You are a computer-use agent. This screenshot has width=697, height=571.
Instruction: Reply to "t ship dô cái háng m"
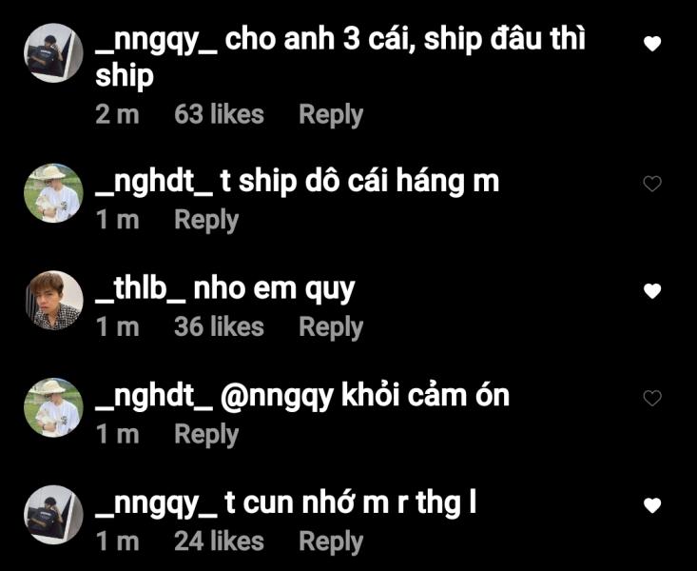(x=206, y=221)
